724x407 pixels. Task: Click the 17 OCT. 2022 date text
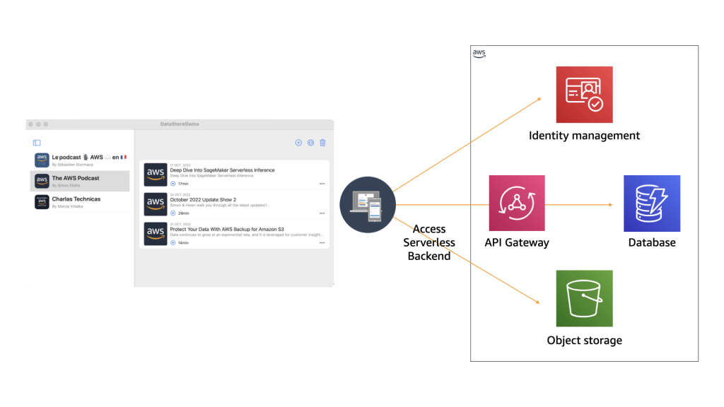(x=180, y=165)
